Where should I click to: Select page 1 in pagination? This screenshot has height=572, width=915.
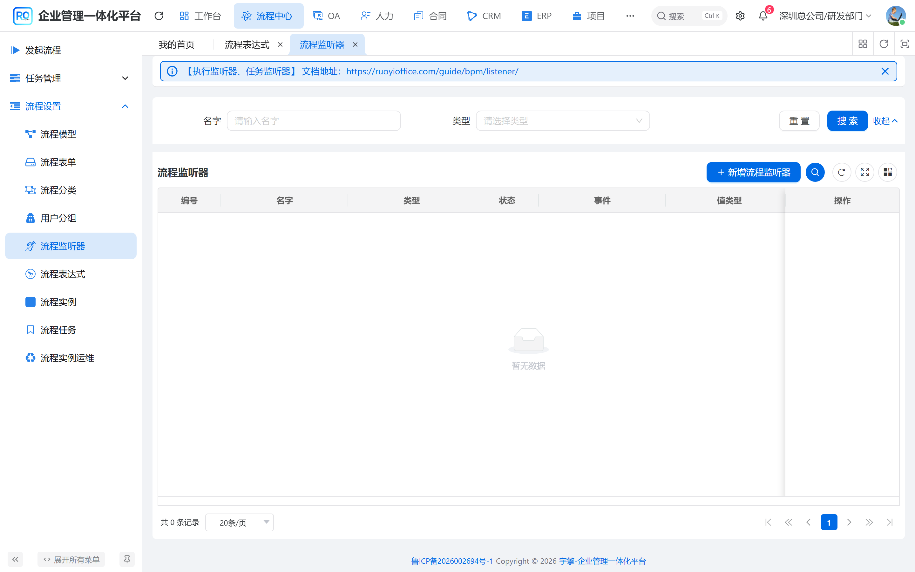(x=829, y=522)
